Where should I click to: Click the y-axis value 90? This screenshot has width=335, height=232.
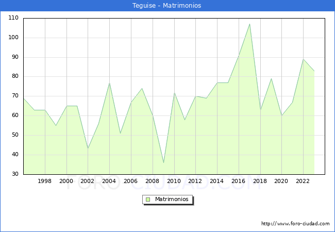click(15, 57)
